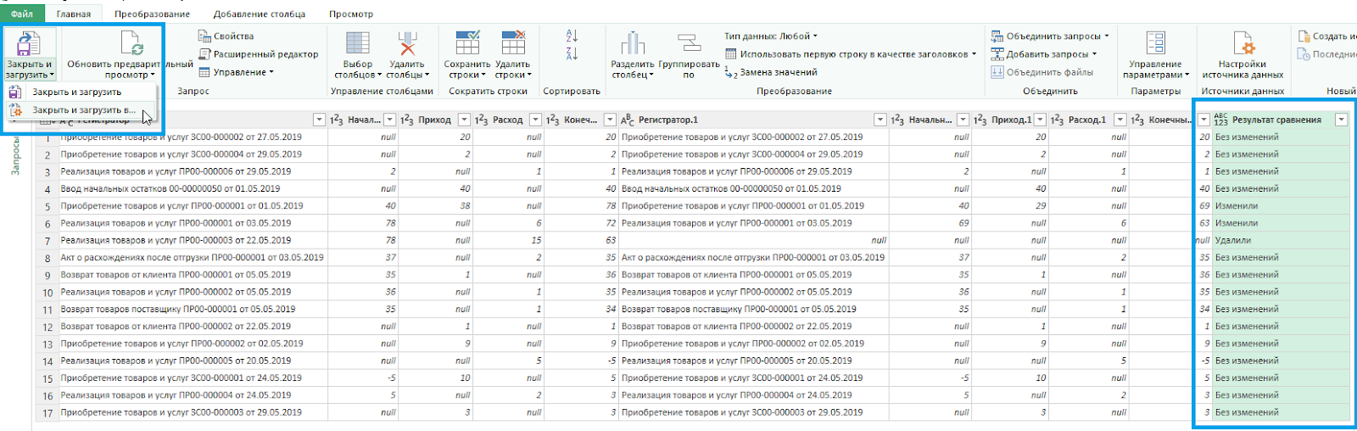This screenshot has width=1357, height=431.
Task: Click the Удалить строки icon
Action: (513, 43)
